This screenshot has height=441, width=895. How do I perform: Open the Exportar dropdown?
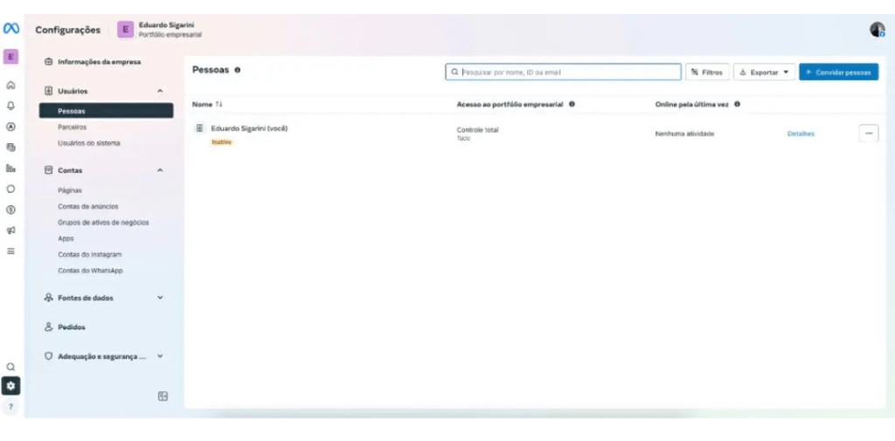pos(763,72)
